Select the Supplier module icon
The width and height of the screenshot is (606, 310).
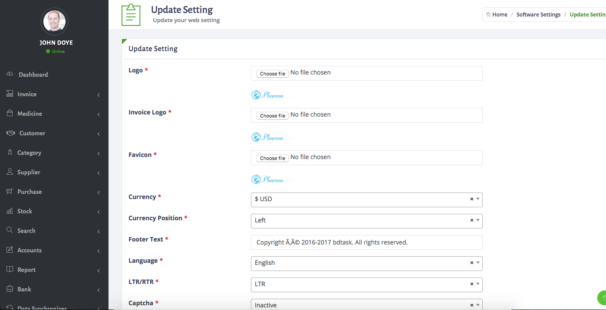click(x=10, y=172)
